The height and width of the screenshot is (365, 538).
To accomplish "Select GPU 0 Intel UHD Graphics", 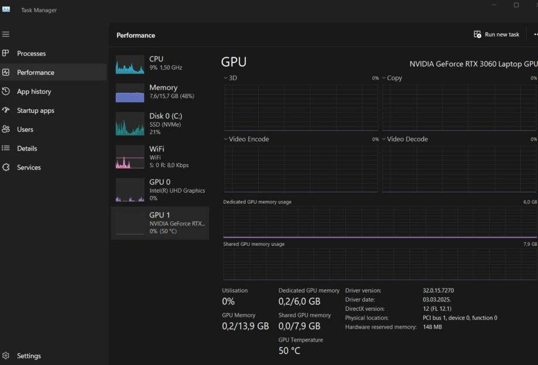I will pyautogui.click(x=159, y=190).
